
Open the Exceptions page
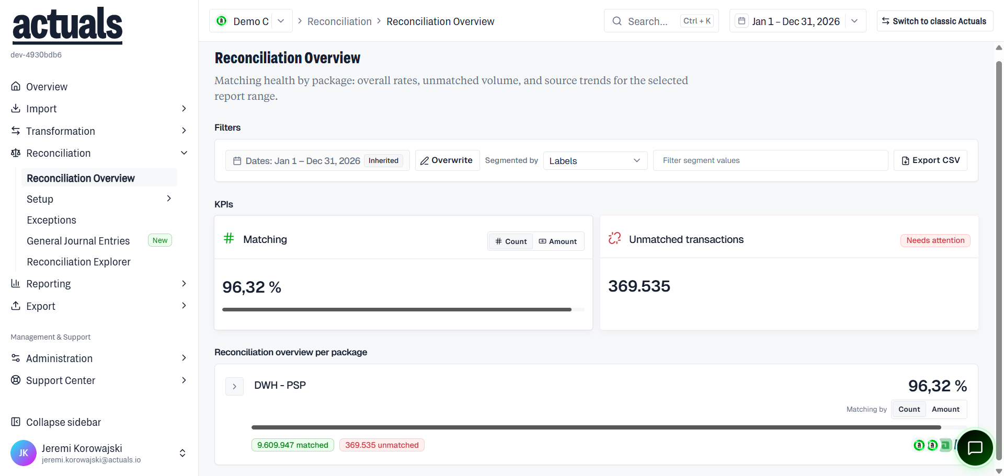click(51, 220)
